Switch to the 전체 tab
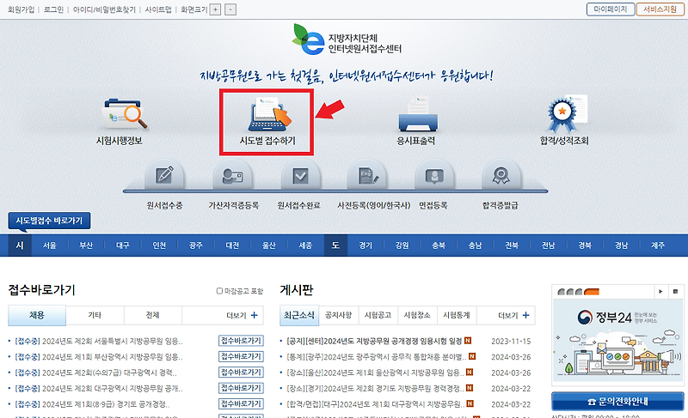 [153, 315]
